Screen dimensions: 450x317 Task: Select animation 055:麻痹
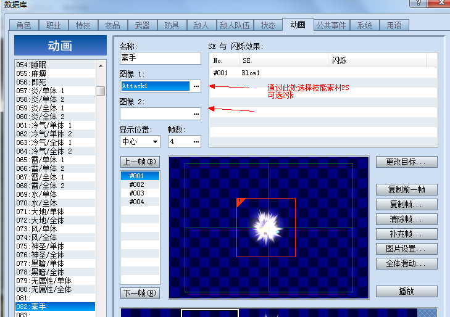click(x=55, y=73)
